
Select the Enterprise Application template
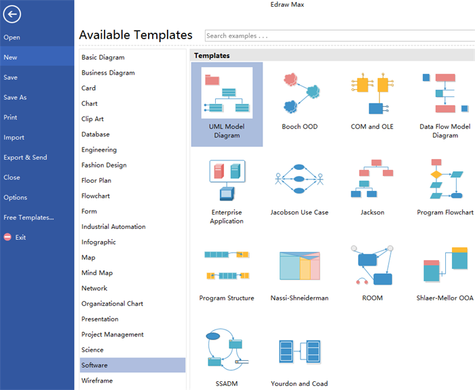click(227, 191)
